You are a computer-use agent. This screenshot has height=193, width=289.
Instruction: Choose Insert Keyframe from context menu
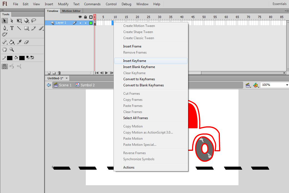point(135,61)
